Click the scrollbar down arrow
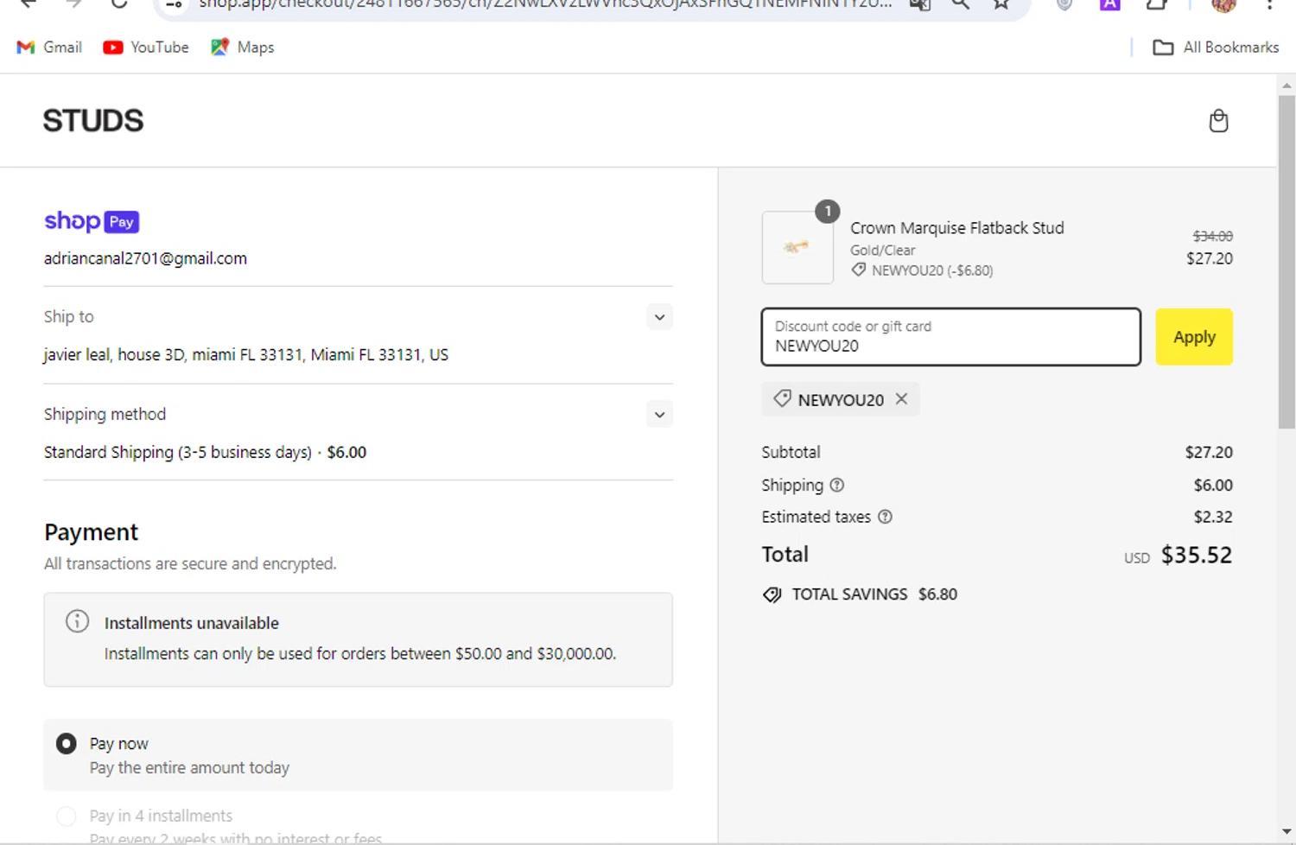 point(1286,831)
